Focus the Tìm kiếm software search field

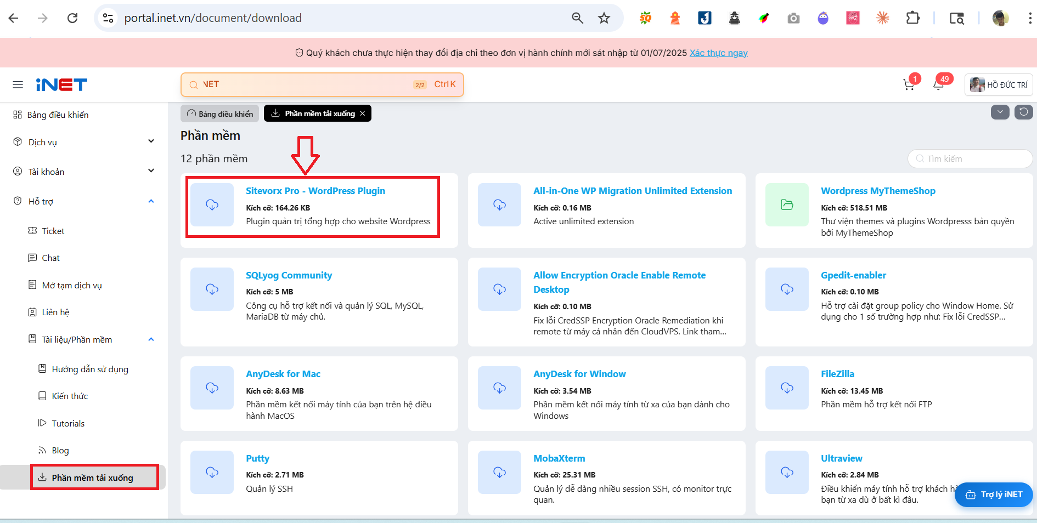(970, 159)
